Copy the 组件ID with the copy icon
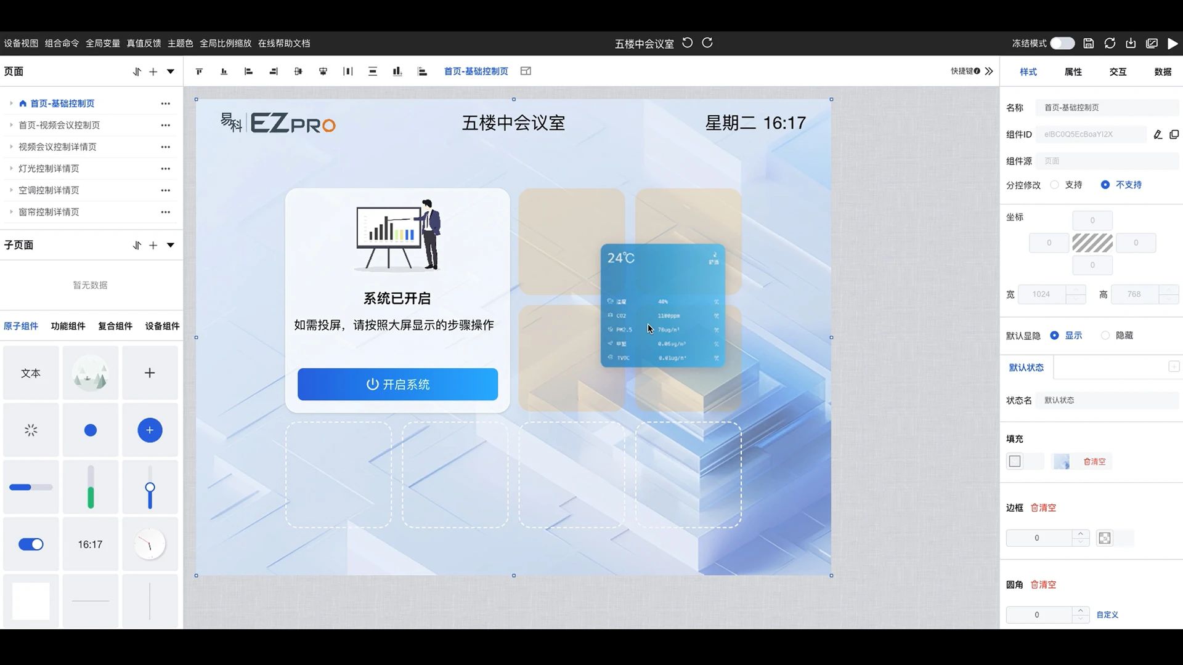 click(x=1174, y=134)
